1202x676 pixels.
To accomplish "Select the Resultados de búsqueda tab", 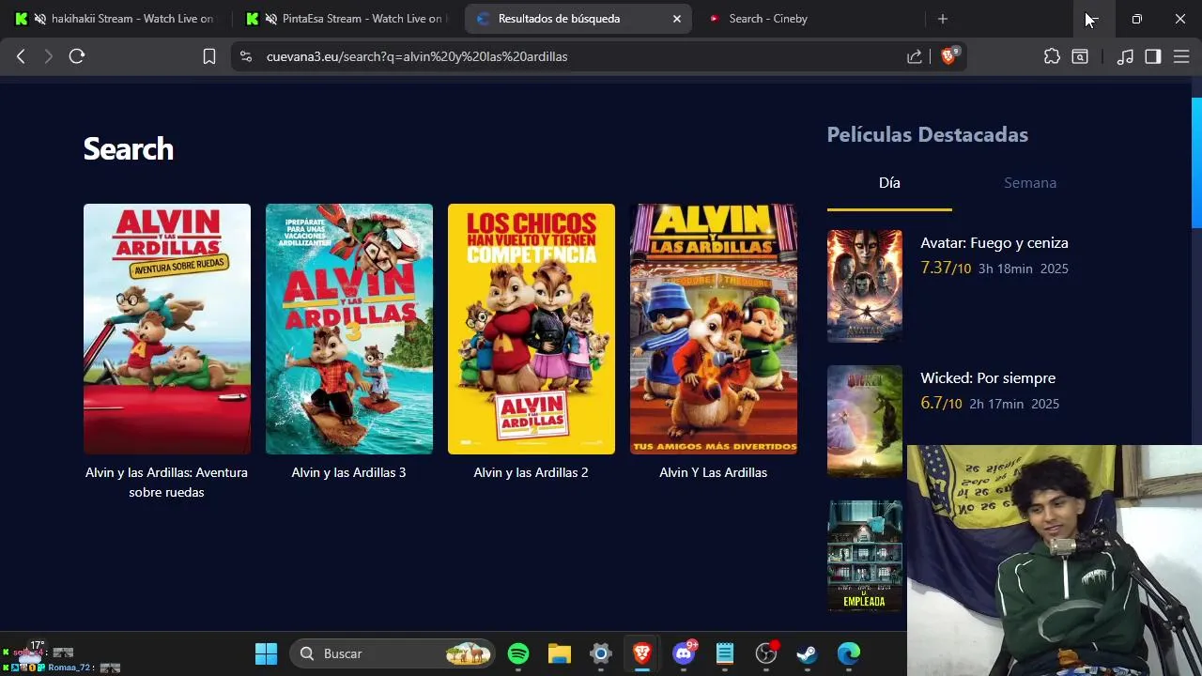I will [577, 19].
